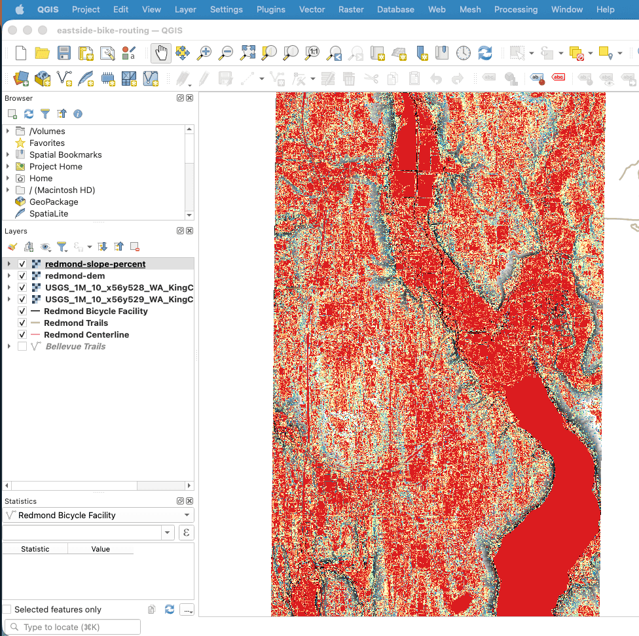Click the Pan Map to Selection tool
This screenshot has width=639, height=636.
pos(183,53)
